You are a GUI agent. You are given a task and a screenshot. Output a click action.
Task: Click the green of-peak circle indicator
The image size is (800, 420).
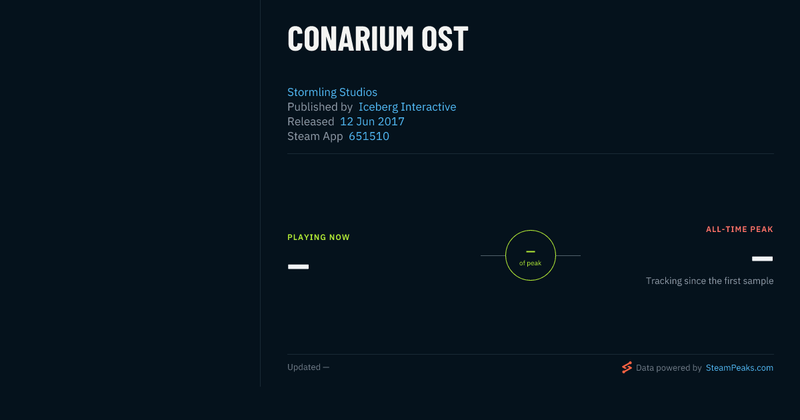tap(531, 255)
